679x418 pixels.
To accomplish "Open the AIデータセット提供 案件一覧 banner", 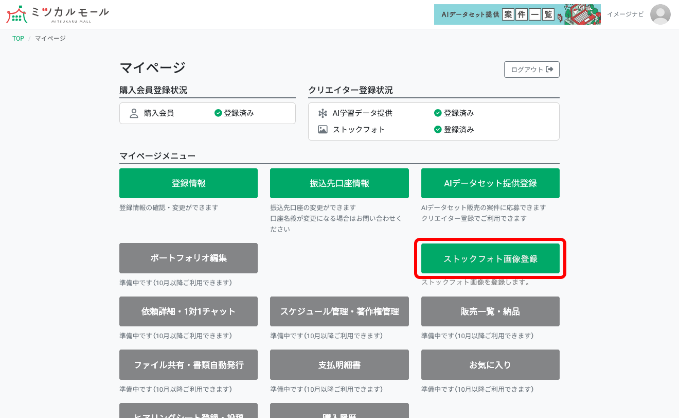I will pos(517,14).
